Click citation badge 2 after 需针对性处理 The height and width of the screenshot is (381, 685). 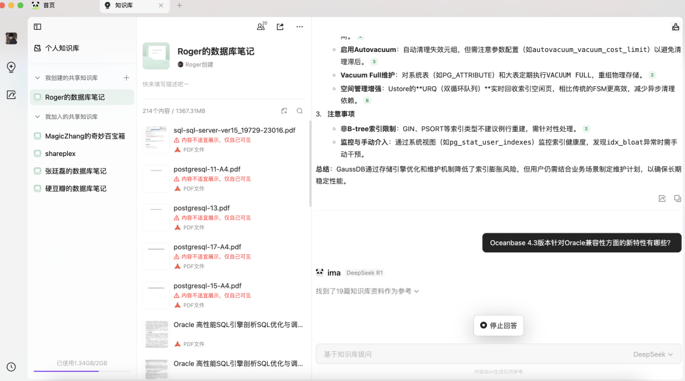click(x=586, y=129)
